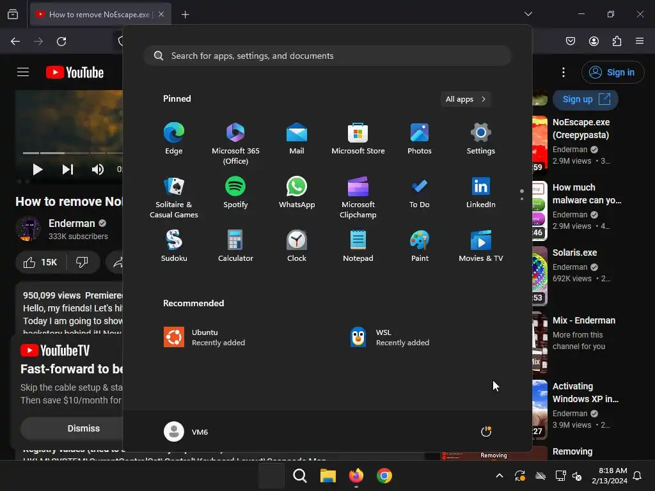Open Firefox extensions button

[617, 41]
